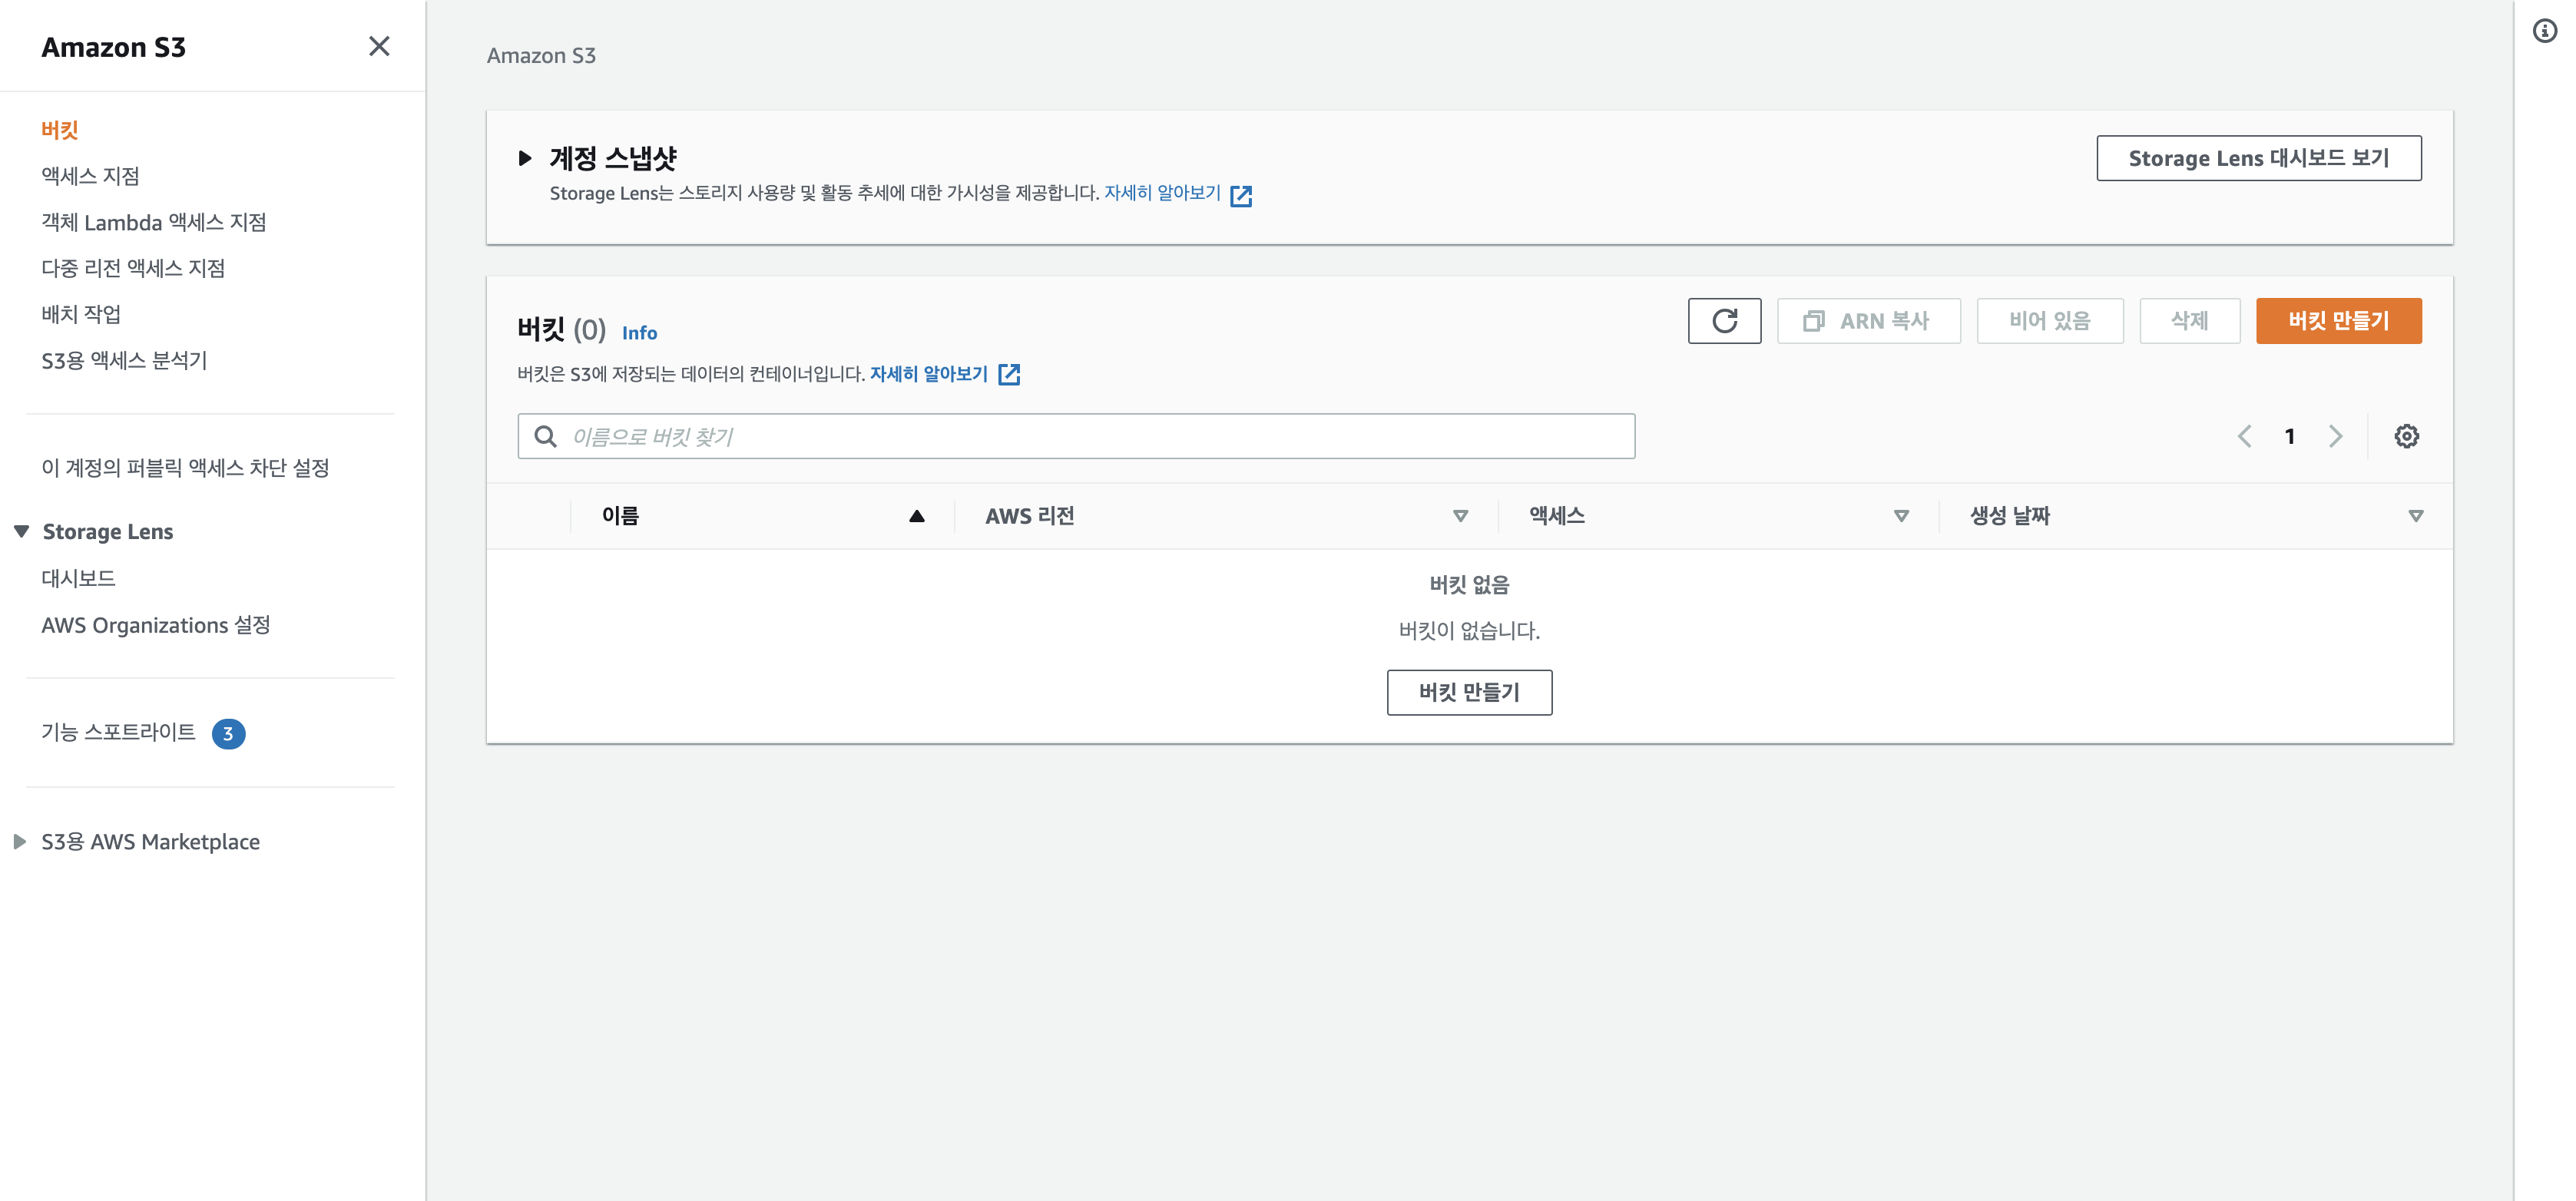Click the Storage Lens 대시보드 보기 button
The height and width of the screenshot is (1201, 2576).
pos(2259,157)
